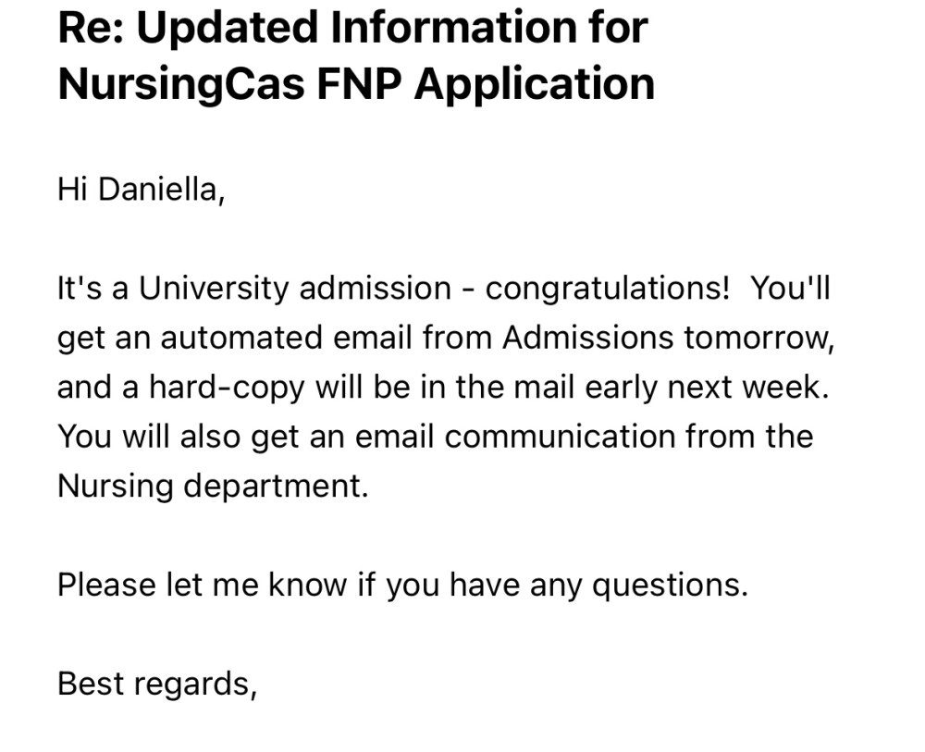Click the 'Best regards,' closing line
This screenshot has width=925, height=752.
coord(157,684)
